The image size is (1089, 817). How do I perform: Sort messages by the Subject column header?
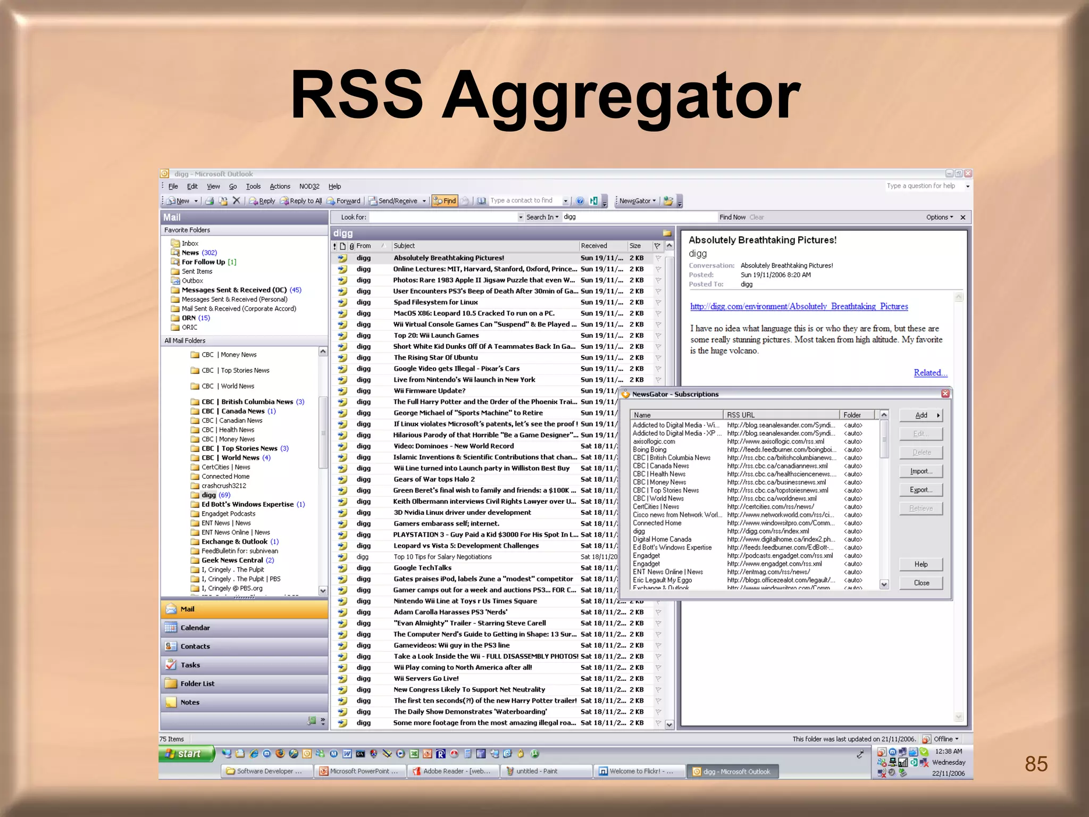(485, 246)
